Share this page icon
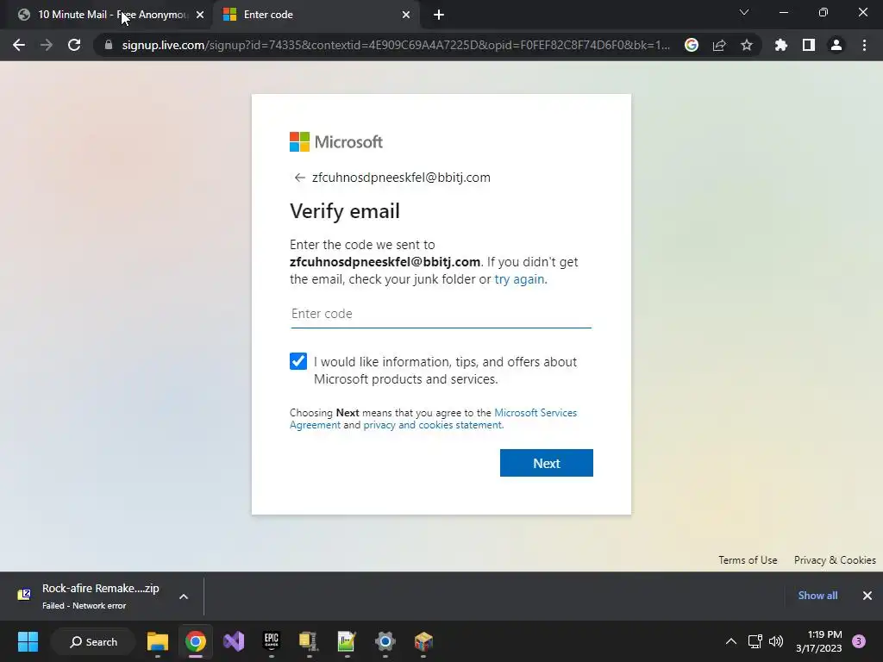 719,45
